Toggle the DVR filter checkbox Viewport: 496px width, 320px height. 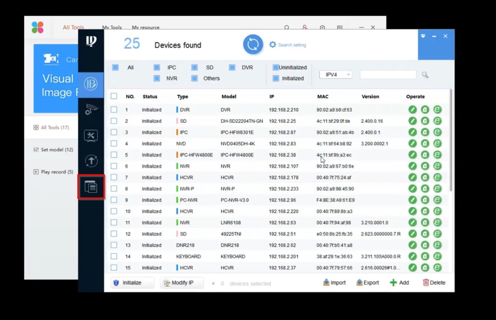pos(232,67)
